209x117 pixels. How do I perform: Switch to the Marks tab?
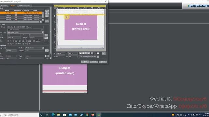coord(13,6)
